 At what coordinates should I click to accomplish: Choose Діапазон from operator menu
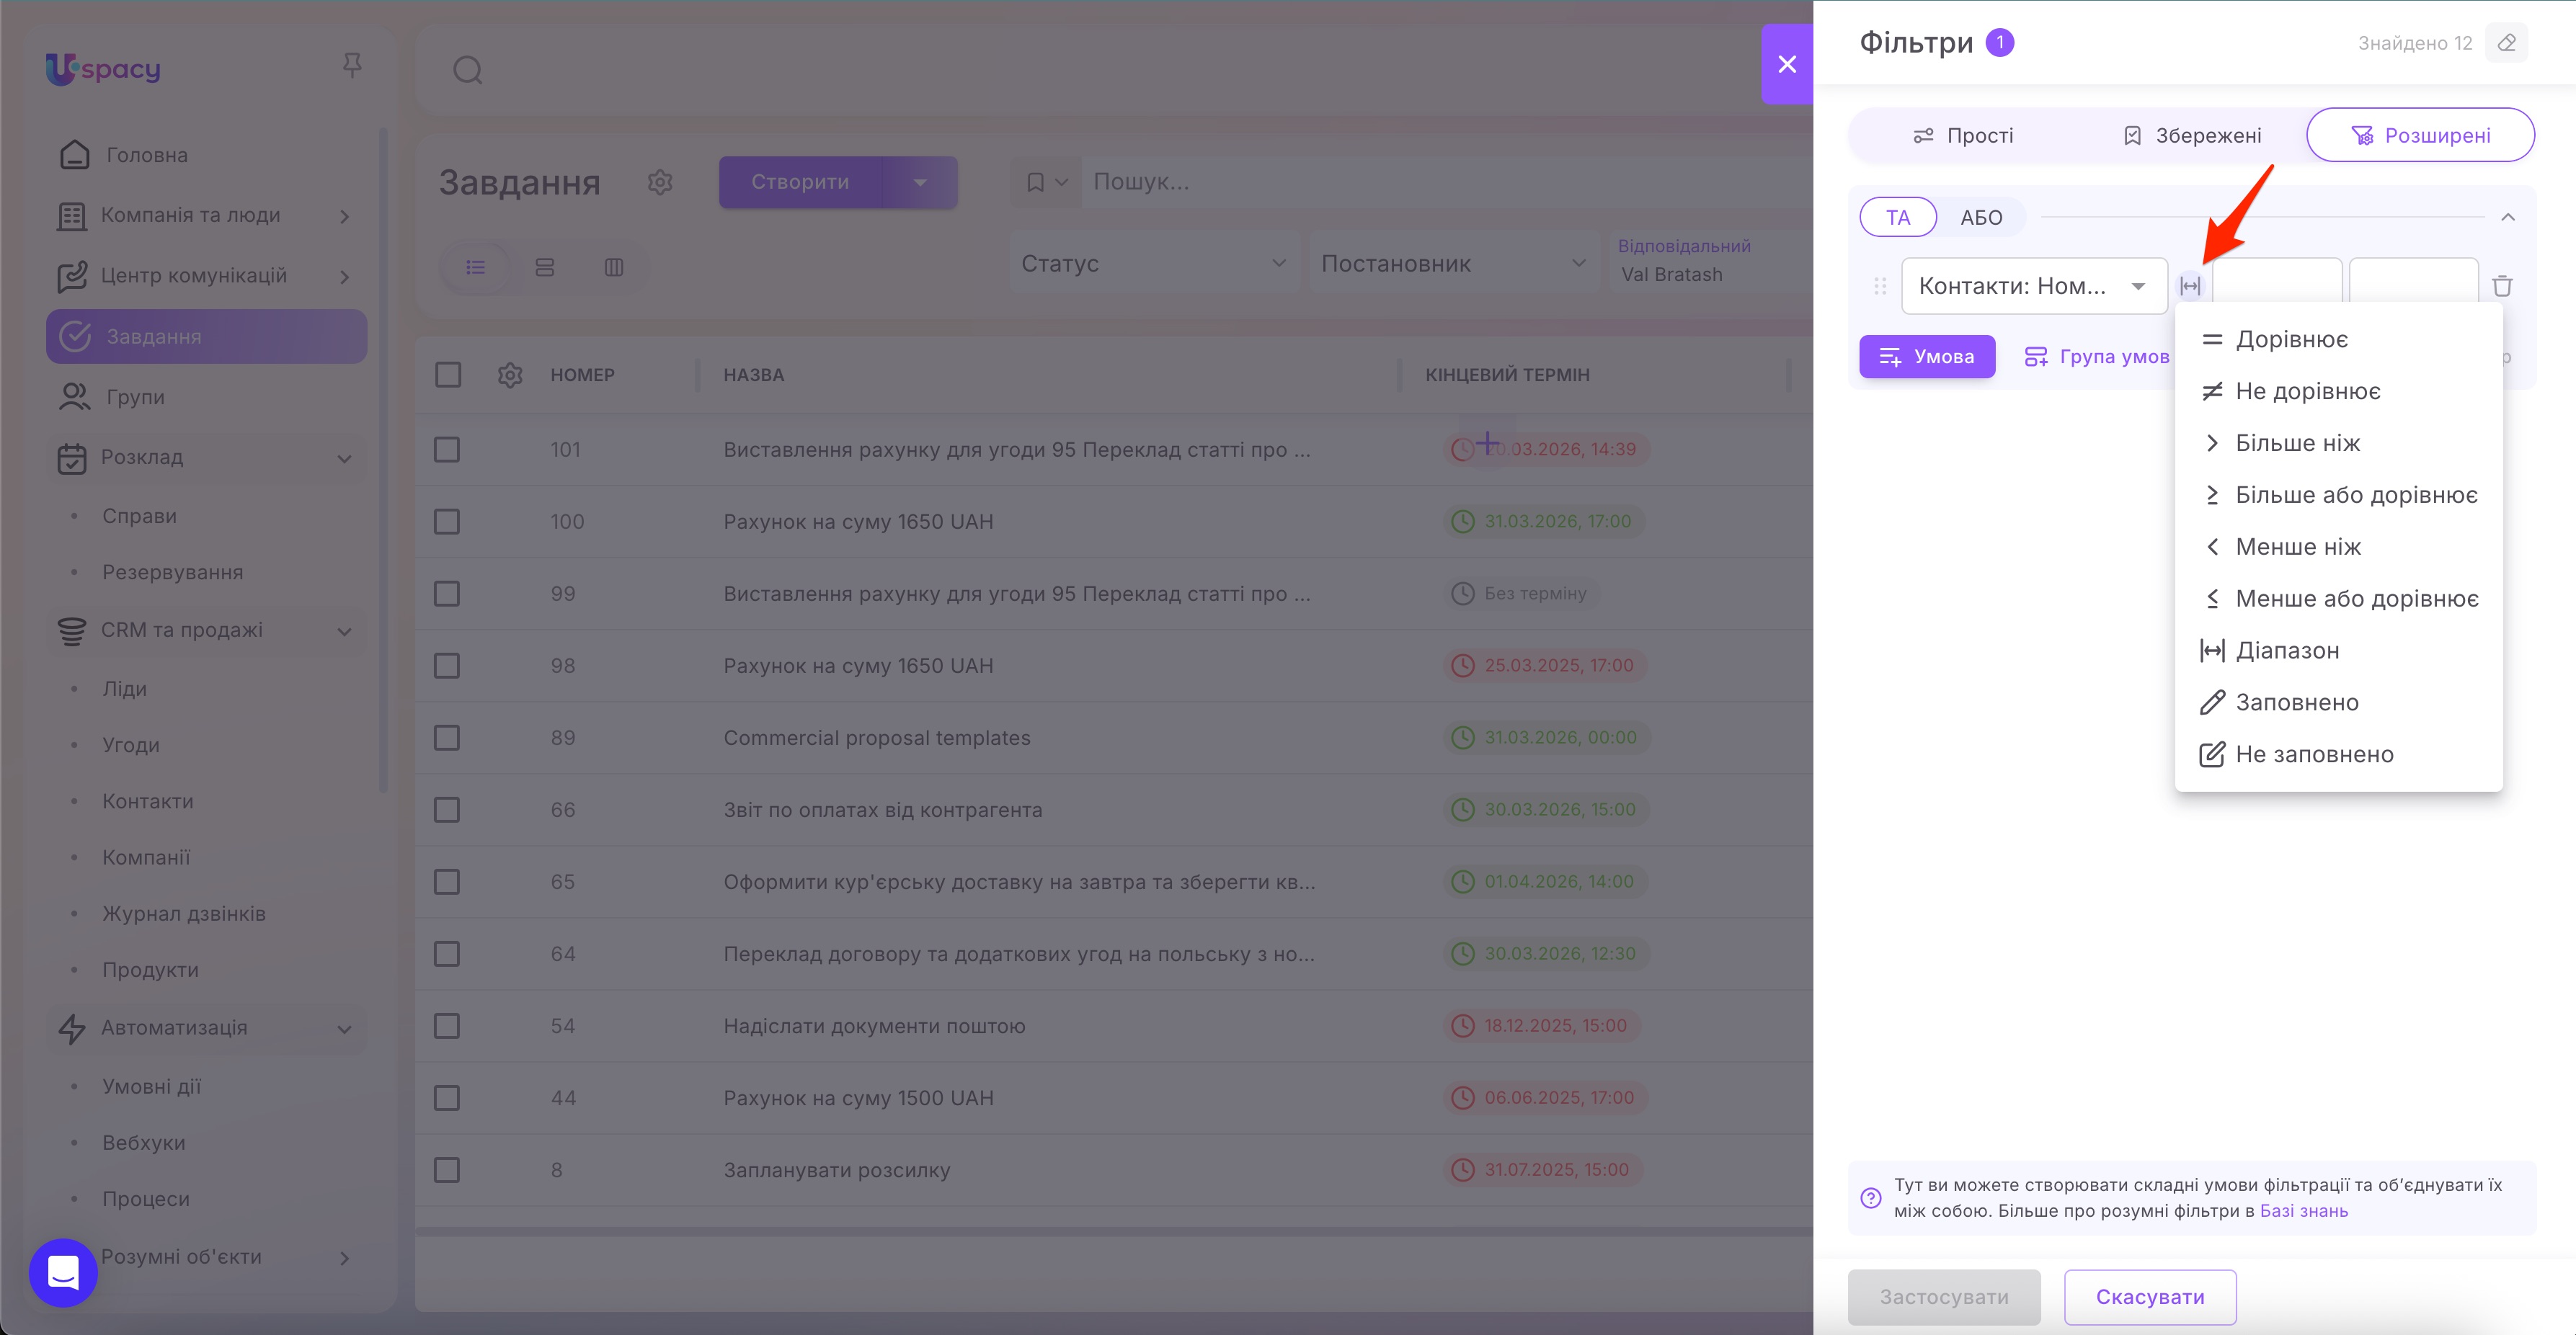(2286, 651)
